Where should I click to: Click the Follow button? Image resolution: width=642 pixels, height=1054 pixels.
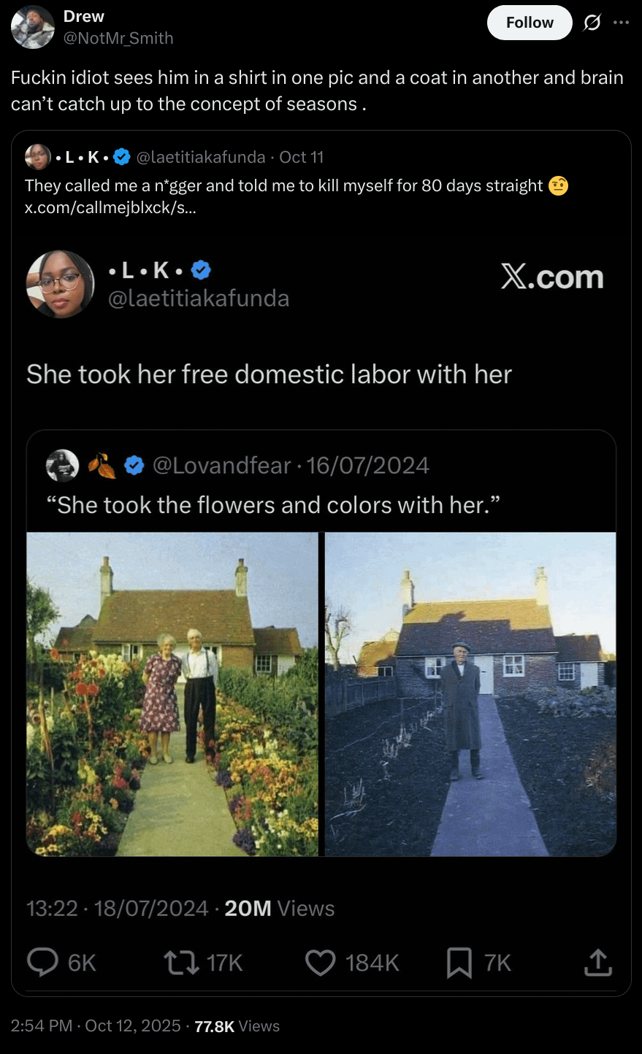(x=530, y=23)
